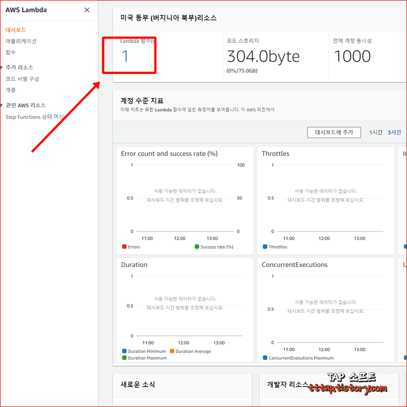
Task: Click the Lambda function count 1
Action: coord(125,56)
